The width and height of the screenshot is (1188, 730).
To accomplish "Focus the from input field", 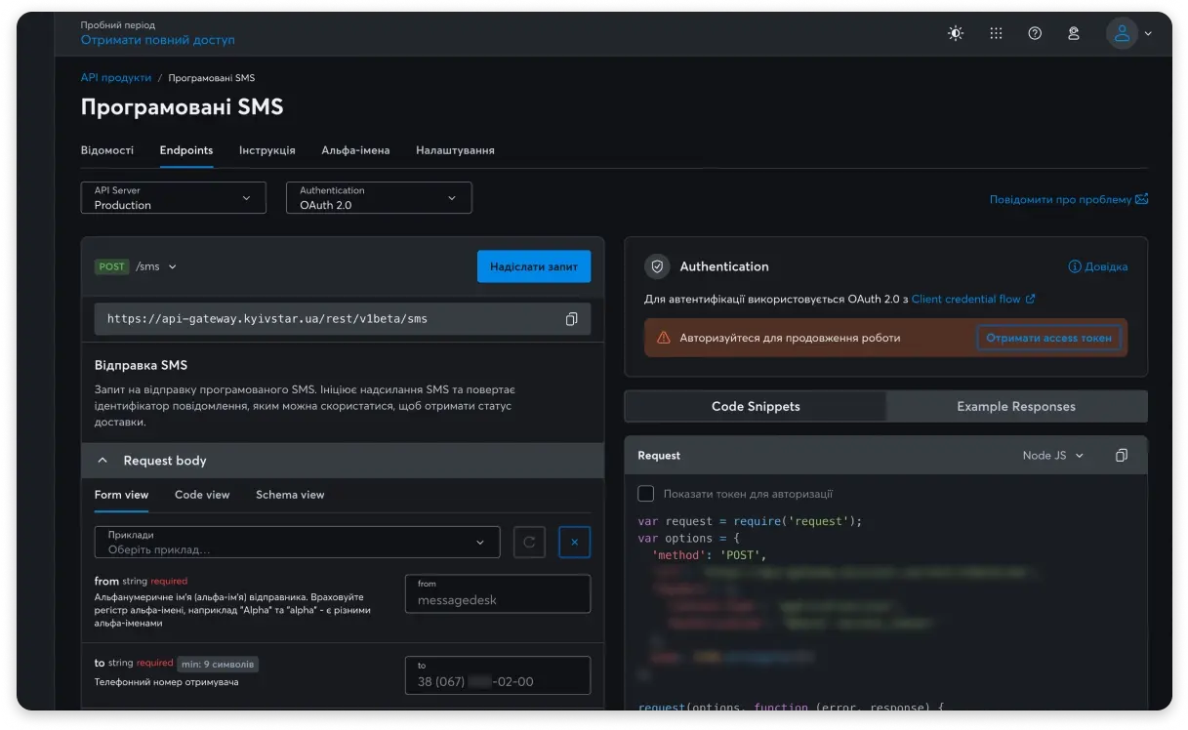I will pyautogui.click(x=498, y=593).
